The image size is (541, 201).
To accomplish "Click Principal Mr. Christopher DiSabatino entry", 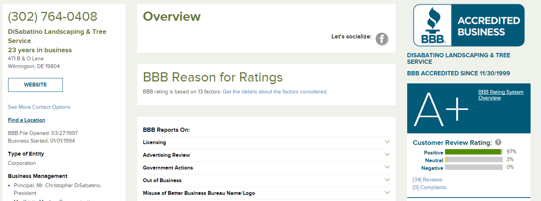I will click(57, 189).
